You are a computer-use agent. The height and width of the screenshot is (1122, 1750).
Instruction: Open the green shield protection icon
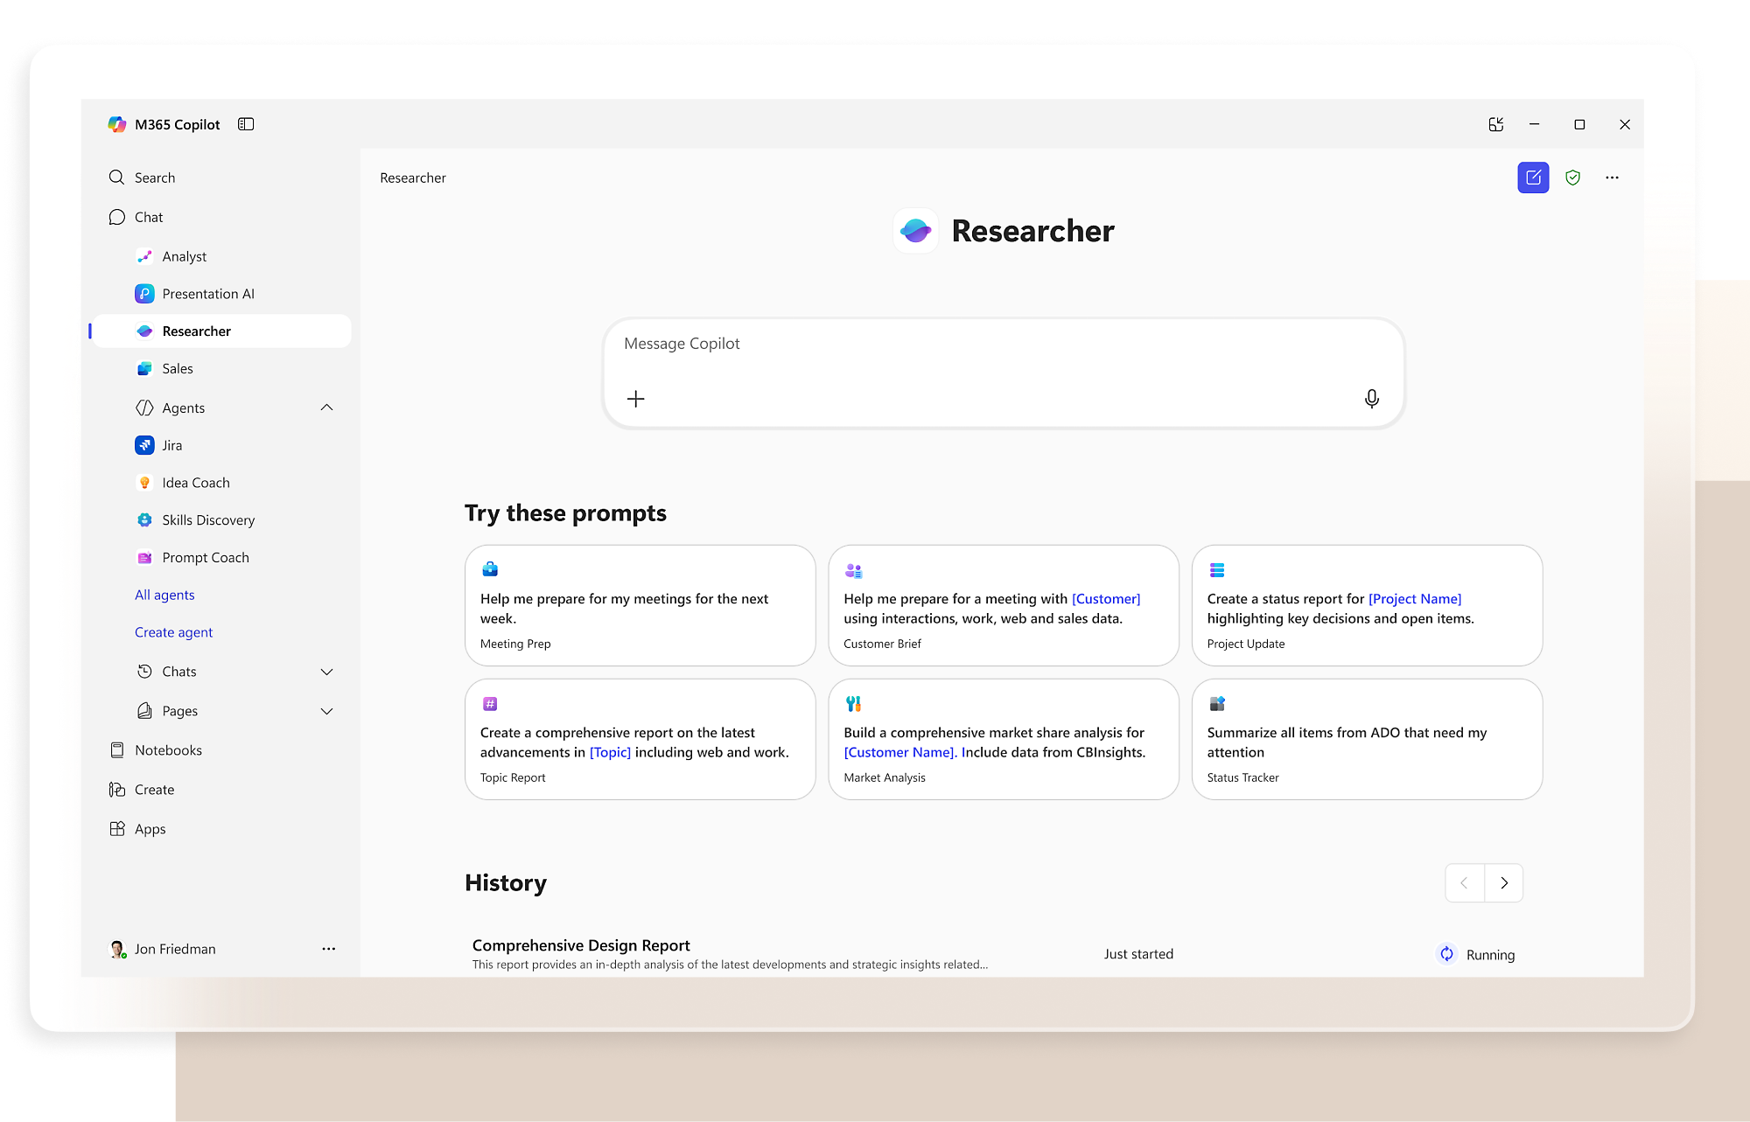(1572, 178)
